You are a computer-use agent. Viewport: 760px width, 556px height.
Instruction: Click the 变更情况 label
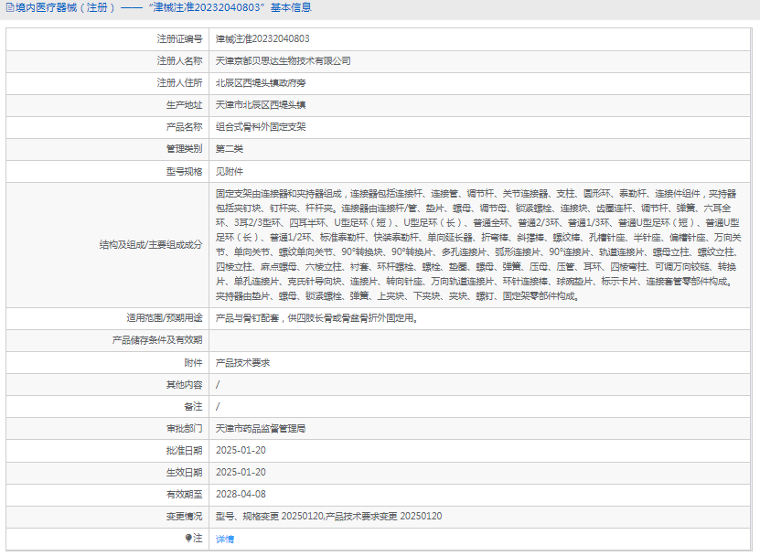pos(184,517)
